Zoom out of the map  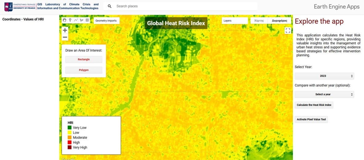pos(65,37)
